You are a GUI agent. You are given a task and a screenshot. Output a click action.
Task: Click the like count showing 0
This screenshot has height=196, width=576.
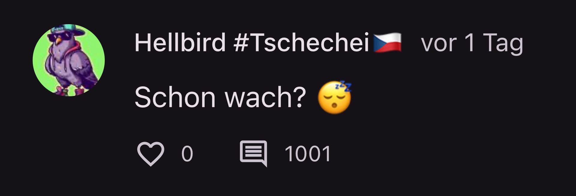[x=187, y=154]
